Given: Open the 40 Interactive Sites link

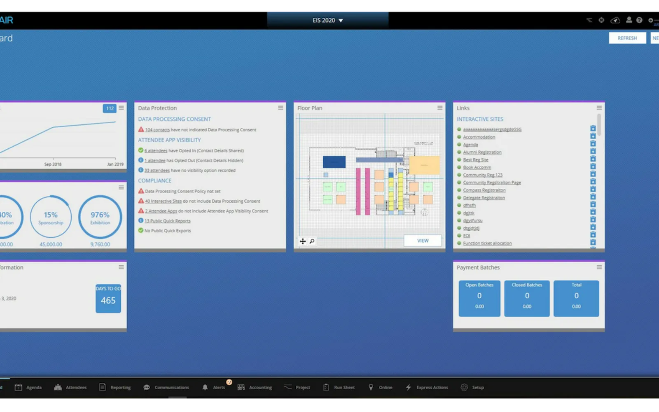Looking at the screenshot, I should pos(163,201).
